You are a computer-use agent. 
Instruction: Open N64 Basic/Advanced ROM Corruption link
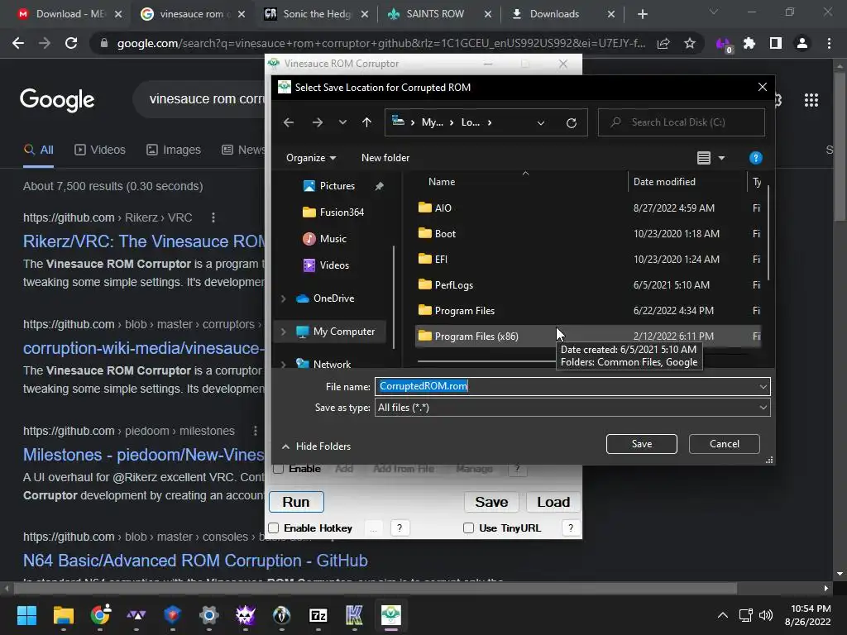tap(195, 561)
